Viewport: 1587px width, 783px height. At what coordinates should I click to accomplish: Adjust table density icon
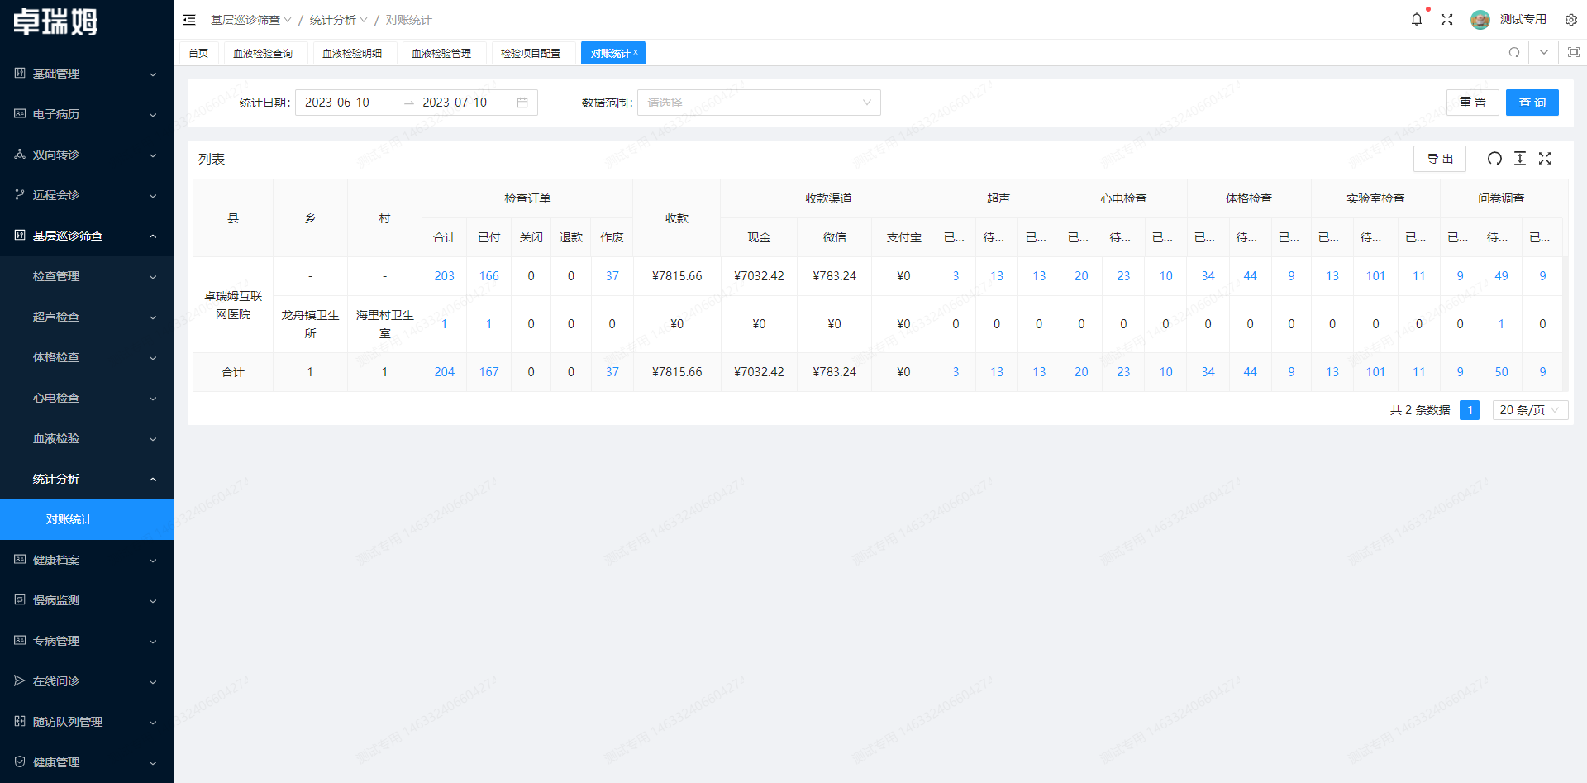click(1520, 159)
